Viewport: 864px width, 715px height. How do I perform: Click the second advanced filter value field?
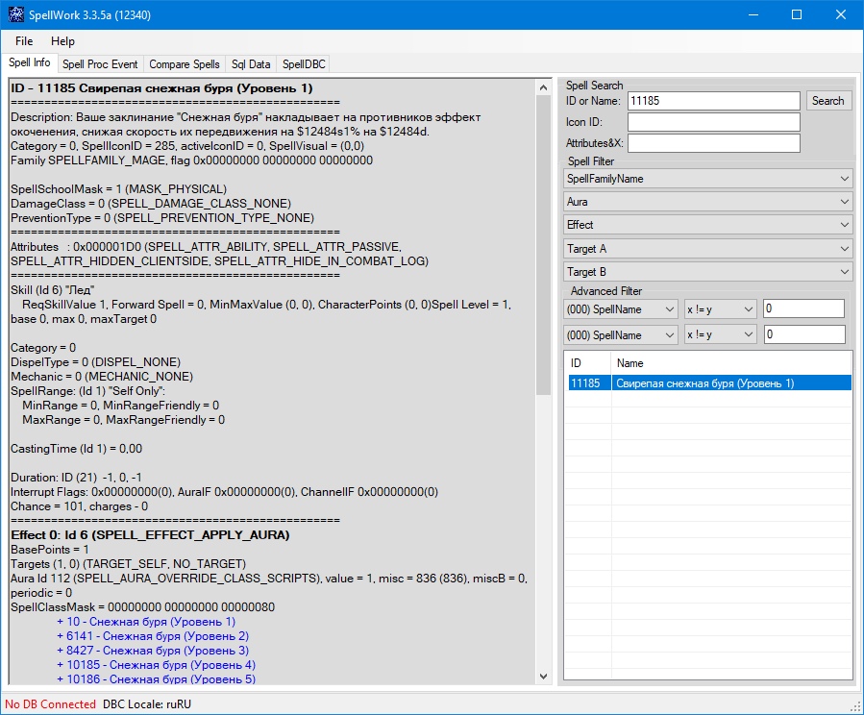tap(804, 334)
